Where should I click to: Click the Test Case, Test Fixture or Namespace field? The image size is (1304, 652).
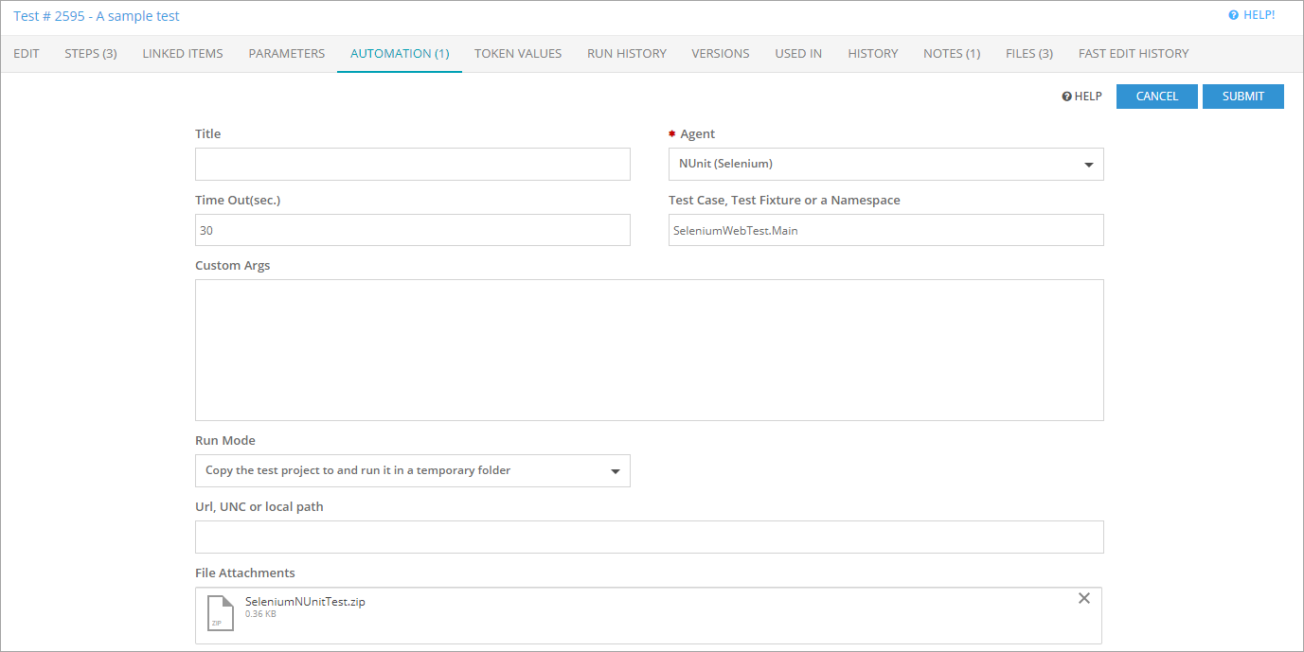pyautogui.click(x=885, y=230)
